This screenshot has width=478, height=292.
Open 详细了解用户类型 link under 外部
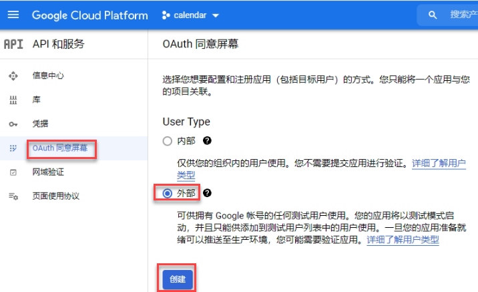coord(403,240)
